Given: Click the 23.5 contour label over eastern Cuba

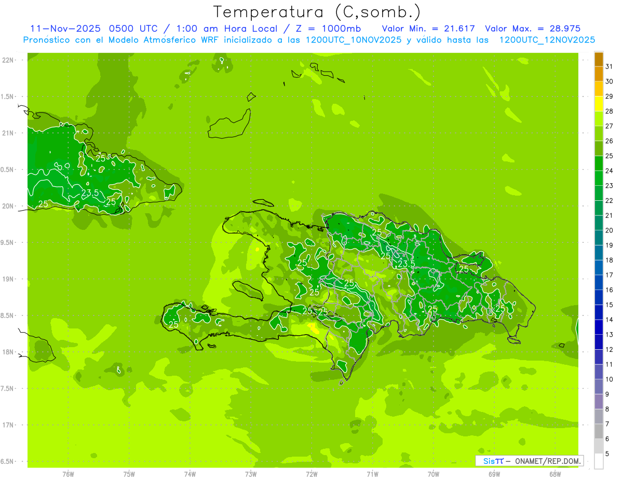Looking at the screenshot, I should [x=90, y=193].
